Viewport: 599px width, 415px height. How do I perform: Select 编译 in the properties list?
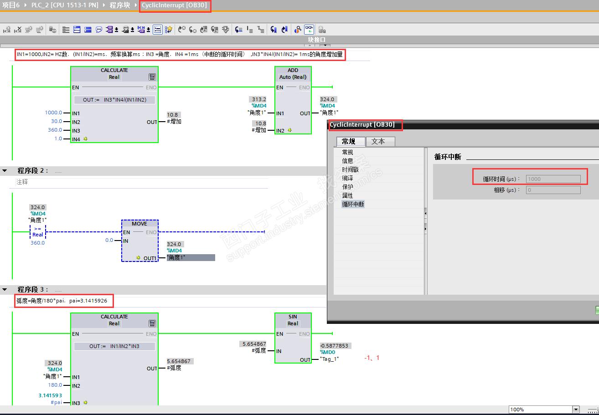pyautogui.click(x=348, y=178)
